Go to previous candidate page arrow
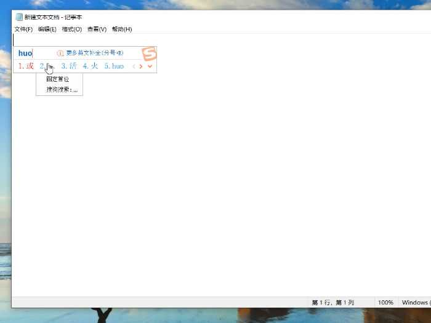This screenshot has height=323, width=431. pos(134,66)
